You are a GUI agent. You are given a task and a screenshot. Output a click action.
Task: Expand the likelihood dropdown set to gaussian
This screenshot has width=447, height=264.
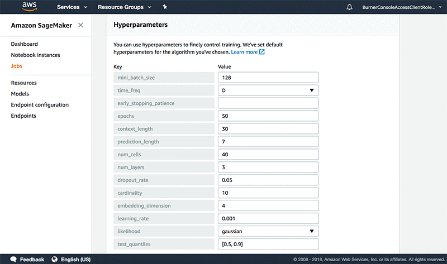pos(268,231)
